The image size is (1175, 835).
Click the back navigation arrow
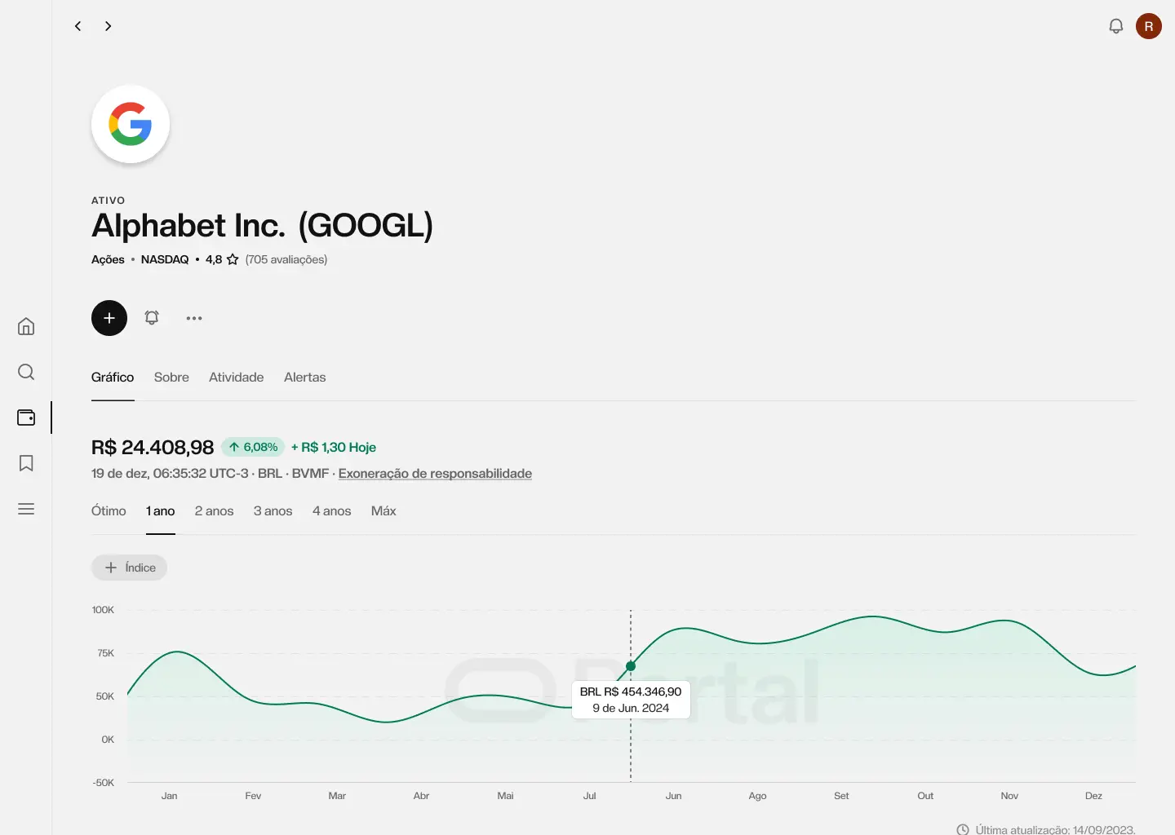point(78,26)
